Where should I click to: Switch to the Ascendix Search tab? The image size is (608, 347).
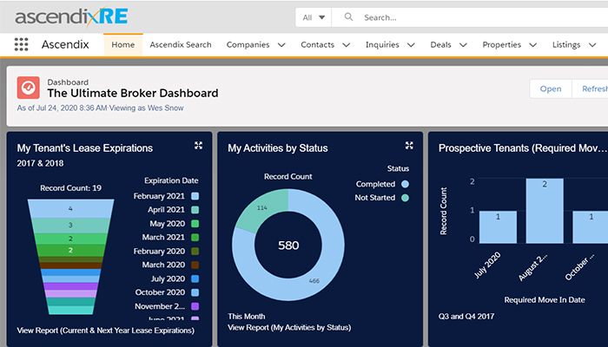coord(180,45)
